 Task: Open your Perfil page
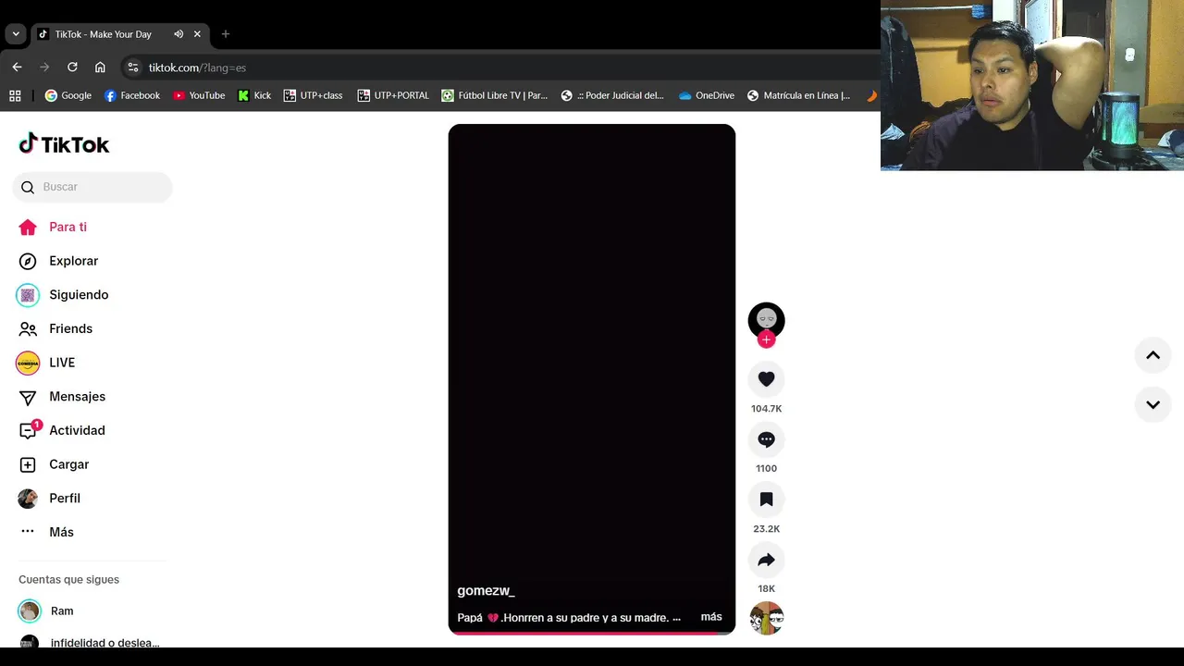pyautogui.click(x=50, y=498)
